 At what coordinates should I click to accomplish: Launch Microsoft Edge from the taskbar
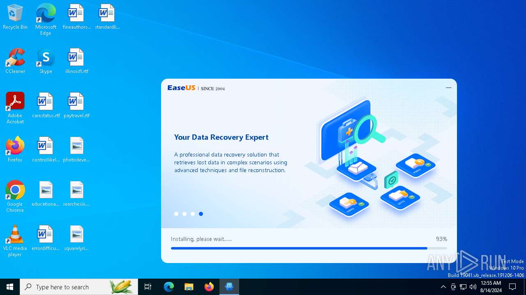click(x=169, y=287)
